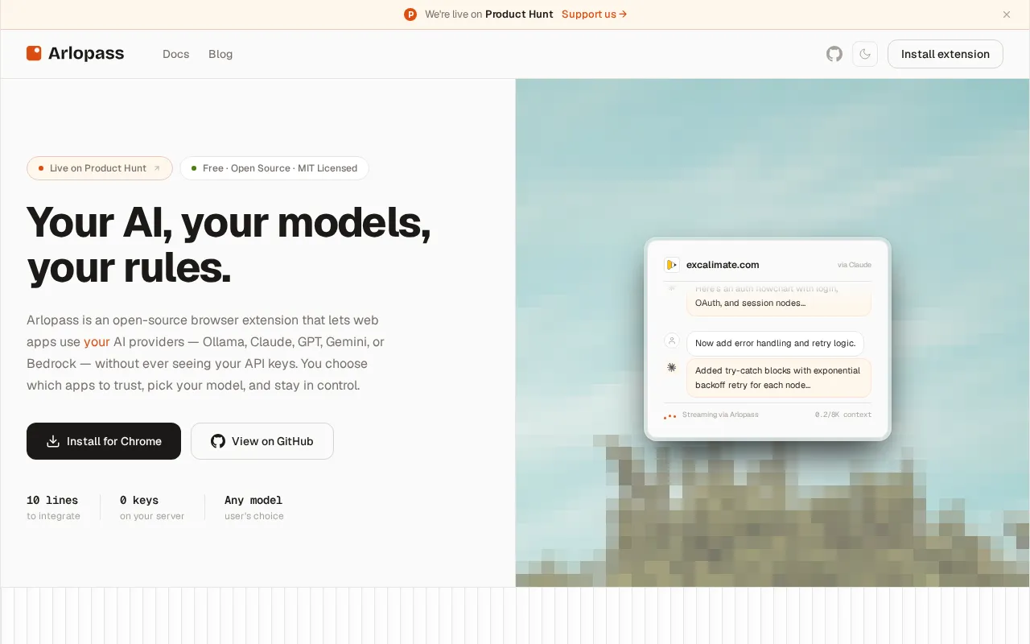Viewport: 1030px width, 644px height.
Task: Open the Blog navigation item
Action: (x=220, y=54)
